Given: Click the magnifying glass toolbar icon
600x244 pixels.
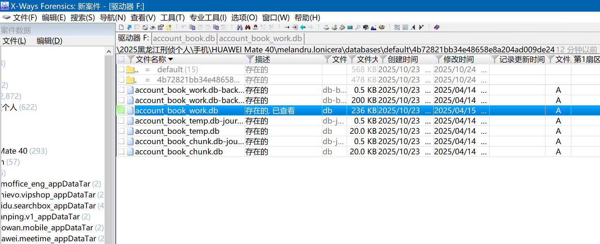Looking at the screenshot, I should pyautogui.click(x=358, y=27).
